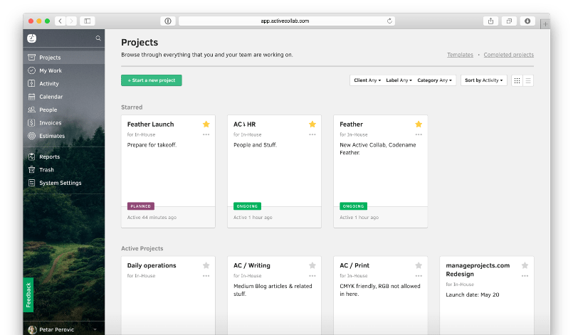The width and height of the screenshot is (573, 335).
Task: Star the Daily operations project
Action: [x=206, y=265]
